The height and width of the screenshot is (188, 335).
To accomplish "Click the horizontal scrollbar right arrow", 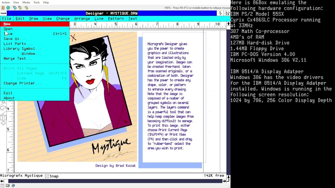I will click(224, 181).
